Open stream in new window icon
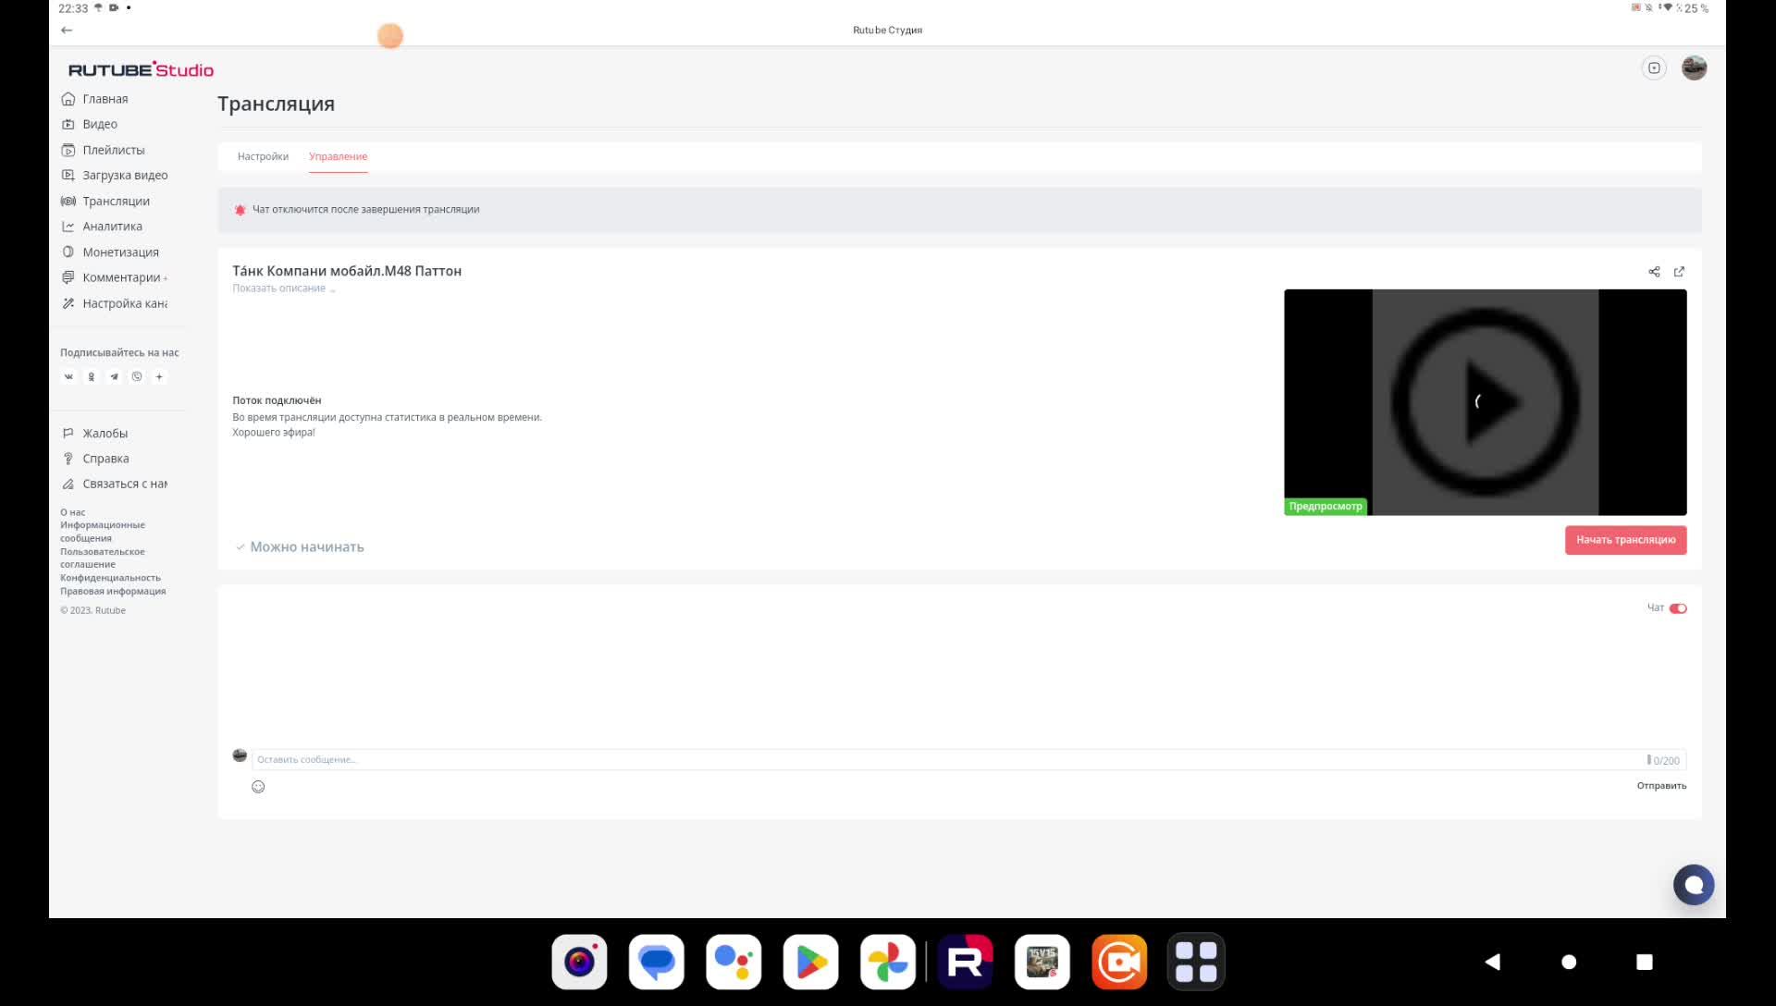 (x=1679, y=272)
